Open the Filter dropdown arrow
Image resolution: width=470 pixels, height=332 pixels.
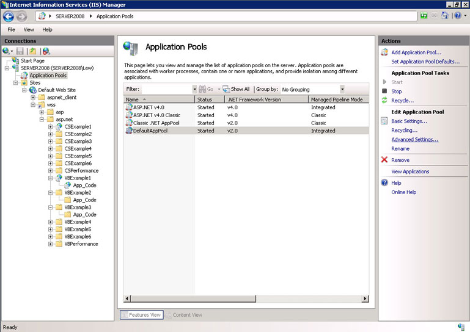click(194, 89)
